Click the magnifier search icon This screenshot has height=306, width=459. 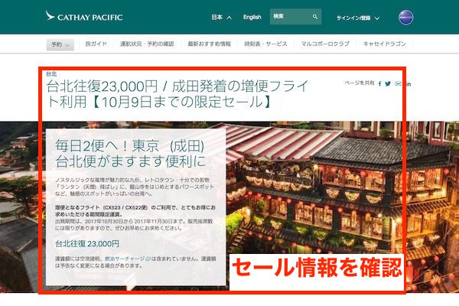[315, 17]
